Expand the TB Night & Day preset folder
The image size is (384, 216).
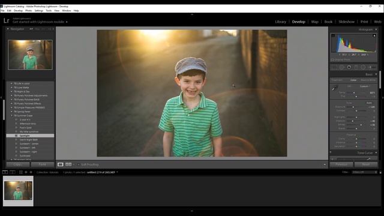point(11,92)
